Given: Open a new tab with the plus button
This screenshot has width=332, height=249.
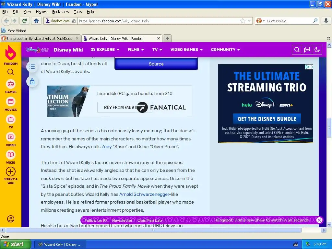Looking at the screenshot, I should tap(167, 38).
